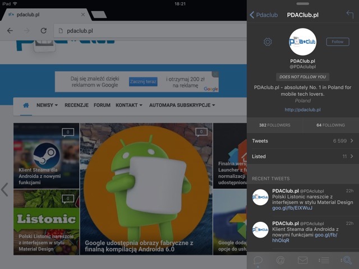The width and height of the screenshot is (359, 269).
Task: Tap avatar of the Listonic tweet
Action: (x=260, y=197)
